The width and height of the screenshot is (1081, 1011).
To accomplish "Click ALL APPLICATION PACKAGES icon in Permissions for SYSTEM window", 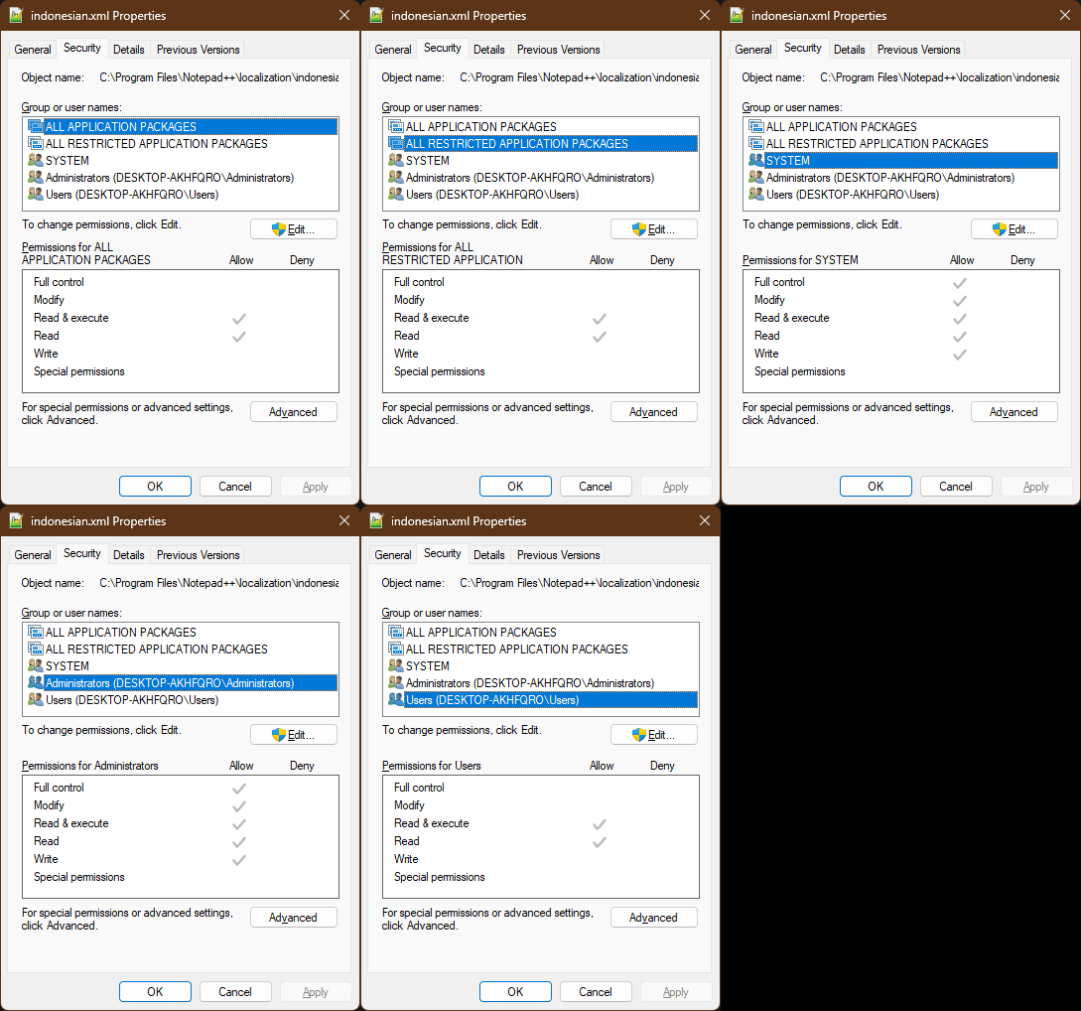I will point(756,126).
